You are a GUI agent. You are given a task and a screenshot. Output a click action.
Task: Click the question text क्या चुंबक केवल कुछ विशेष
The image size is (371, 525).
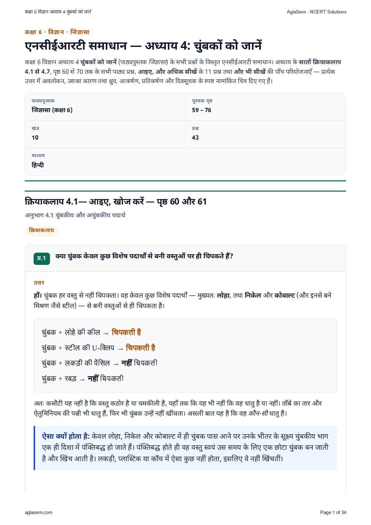(x=144, y=256)
